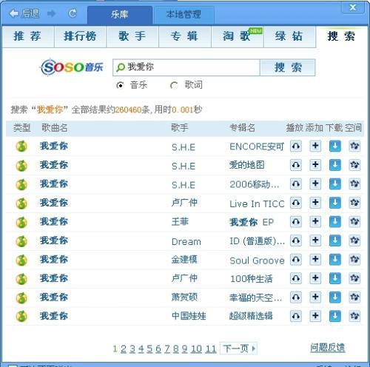Add 王菲's 我爱你 to playlist
This screenshot has width=370, height=367.
pos(315,222)
